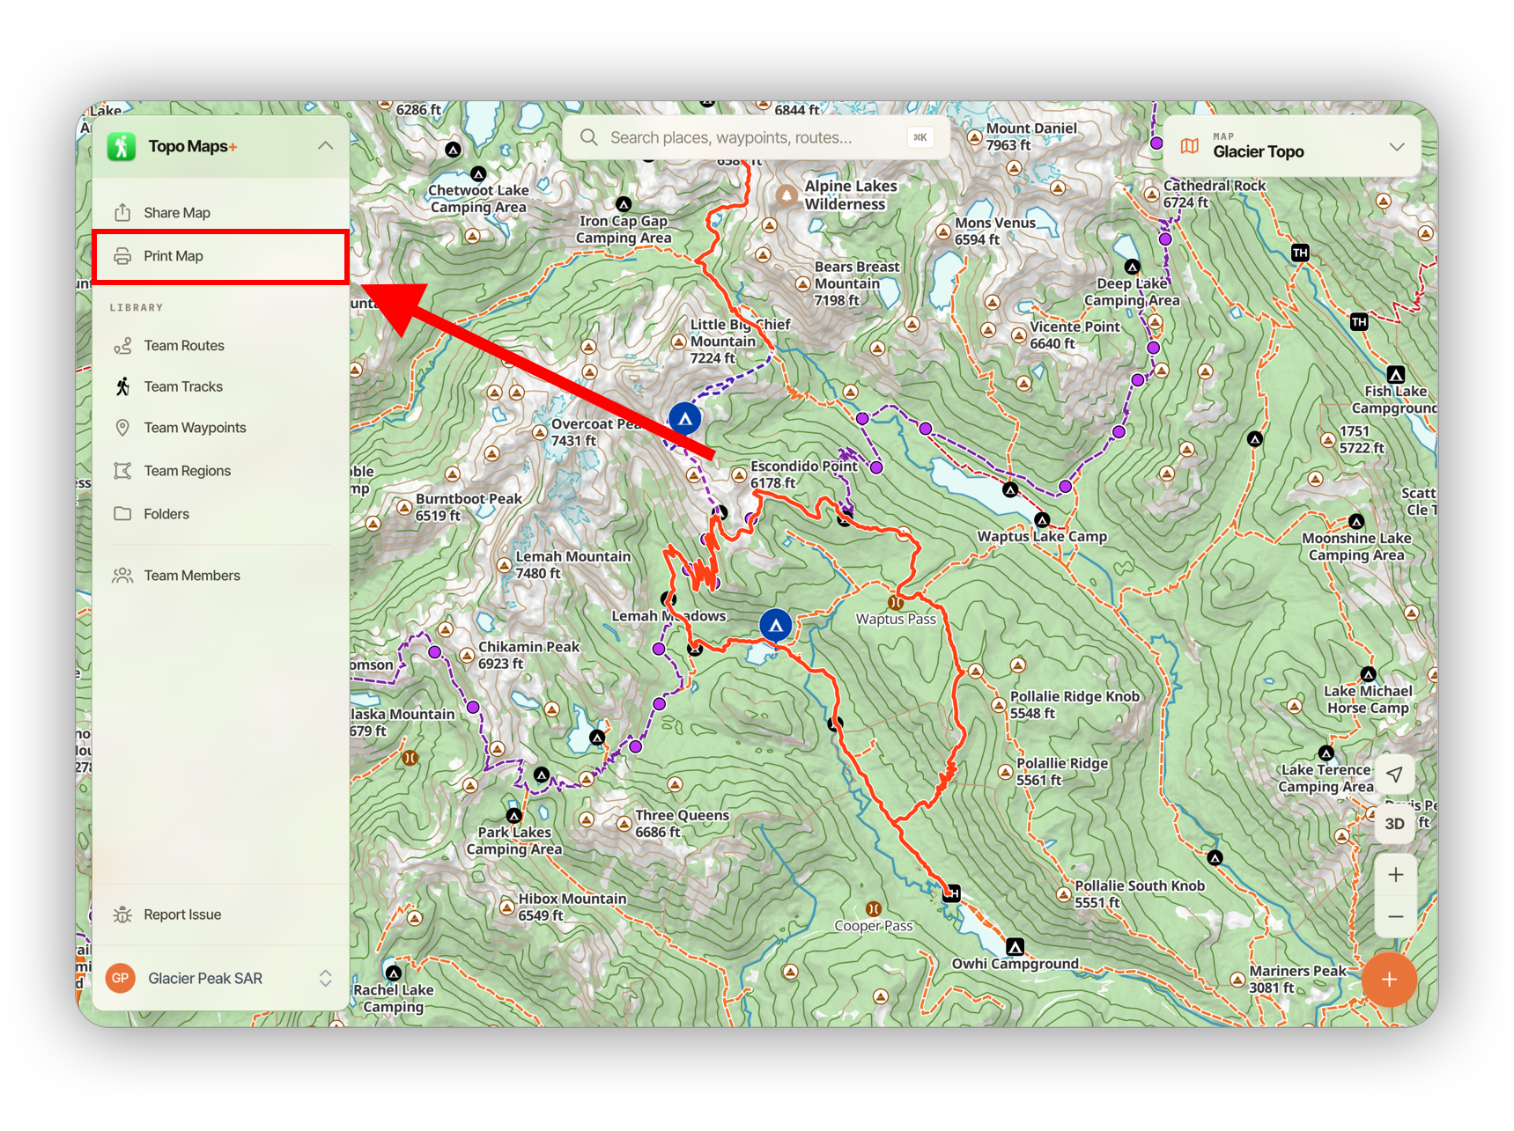Open Team Routes library
1514x1131 pixels.
[x=220, y=346]
